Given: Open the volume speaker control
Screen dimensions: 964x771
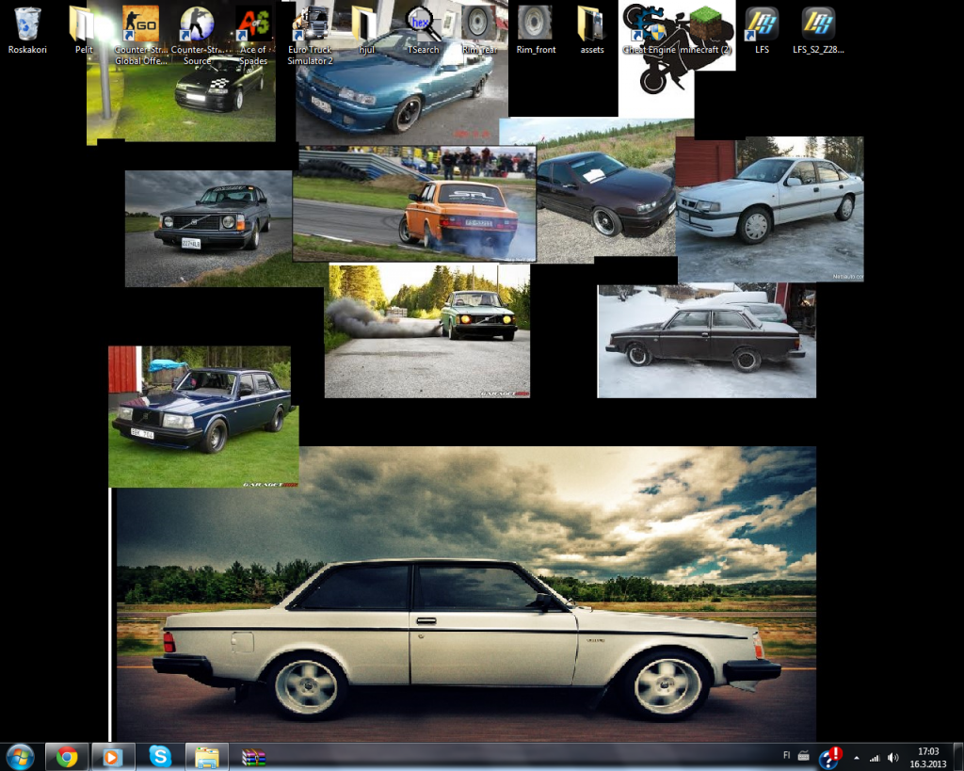Looking at the screenshot, I should (892, 758).
